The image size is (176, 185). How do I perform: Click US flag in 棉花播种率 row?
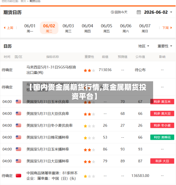(18, 137)
